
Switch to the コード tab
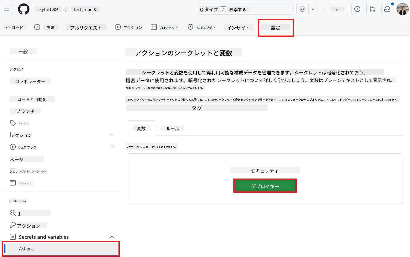click(x=15, y=27)
